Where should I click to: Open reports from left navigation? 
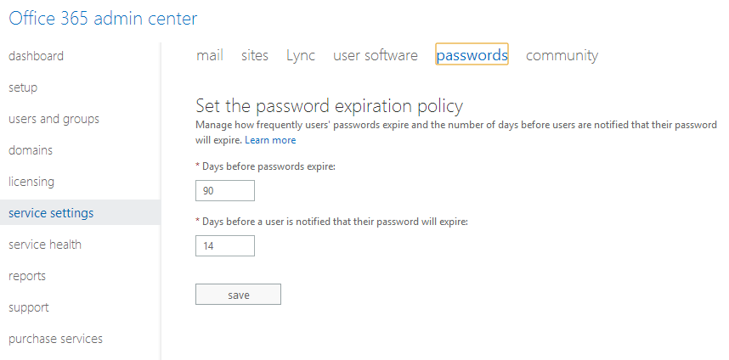tap(27, 276)
